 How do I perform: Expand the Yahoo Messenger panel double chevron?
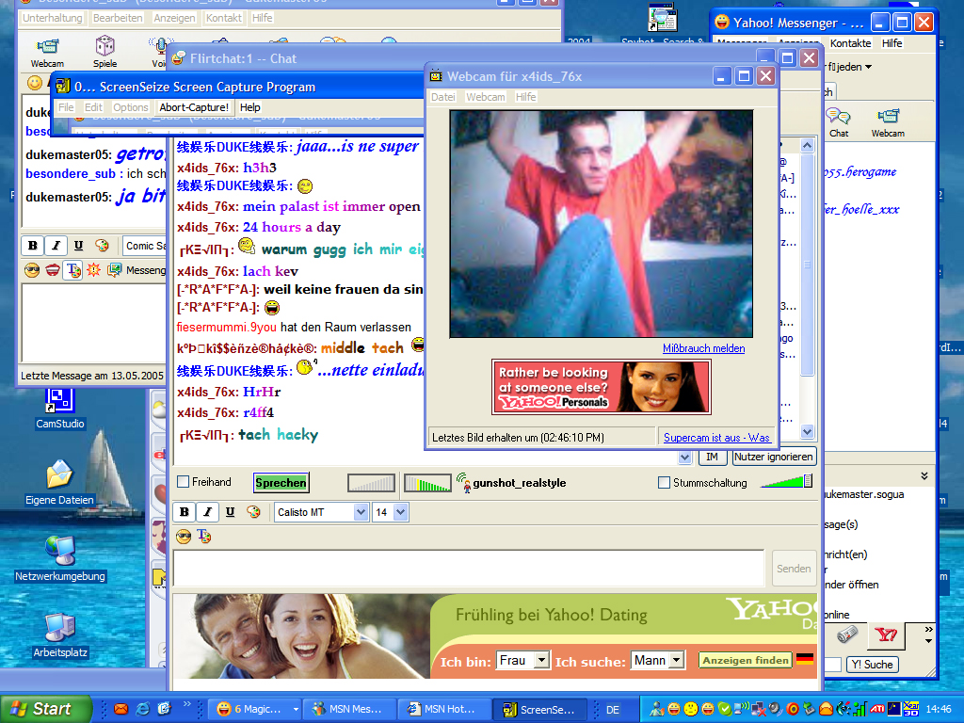pos(924,475)
